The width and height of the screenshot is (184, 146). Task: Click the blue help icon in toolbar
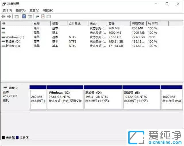click(24, 17)
